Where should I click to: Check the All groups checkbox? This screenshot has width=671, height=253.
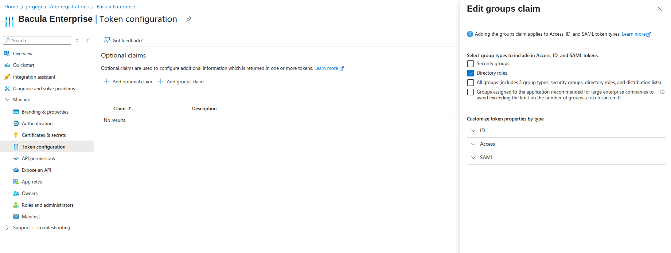click(x=471, y=83)
